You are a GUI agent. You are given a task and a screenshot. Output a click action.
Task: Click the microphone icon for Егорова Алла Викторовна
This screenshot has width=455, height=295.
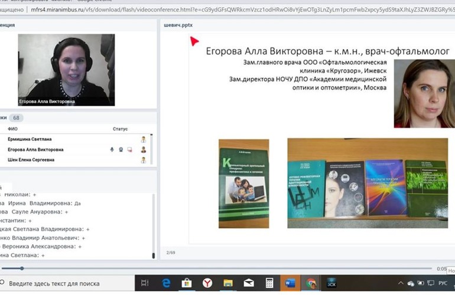click(x=112, y=149)
